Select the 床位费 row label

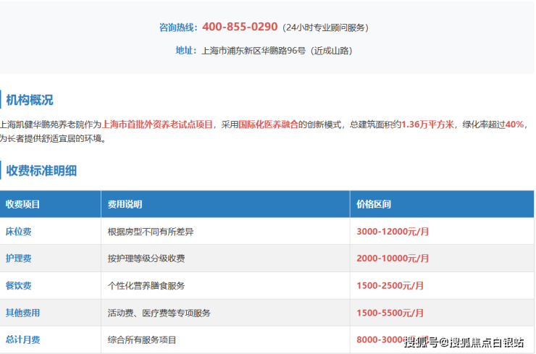(19, 232)
